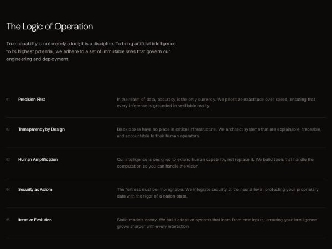Select the "Precision First" principle title
This screenshot has height=249, width=332.
pos(32,100)
